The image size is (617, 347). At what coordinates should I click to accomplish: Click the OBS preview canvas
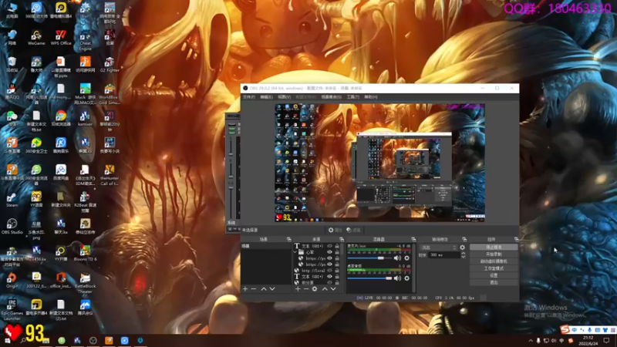pyautogui.click(x=379, y=163)
